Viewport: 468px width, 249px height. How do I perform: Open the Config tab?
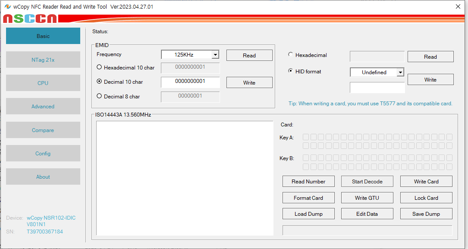point(43,153)
